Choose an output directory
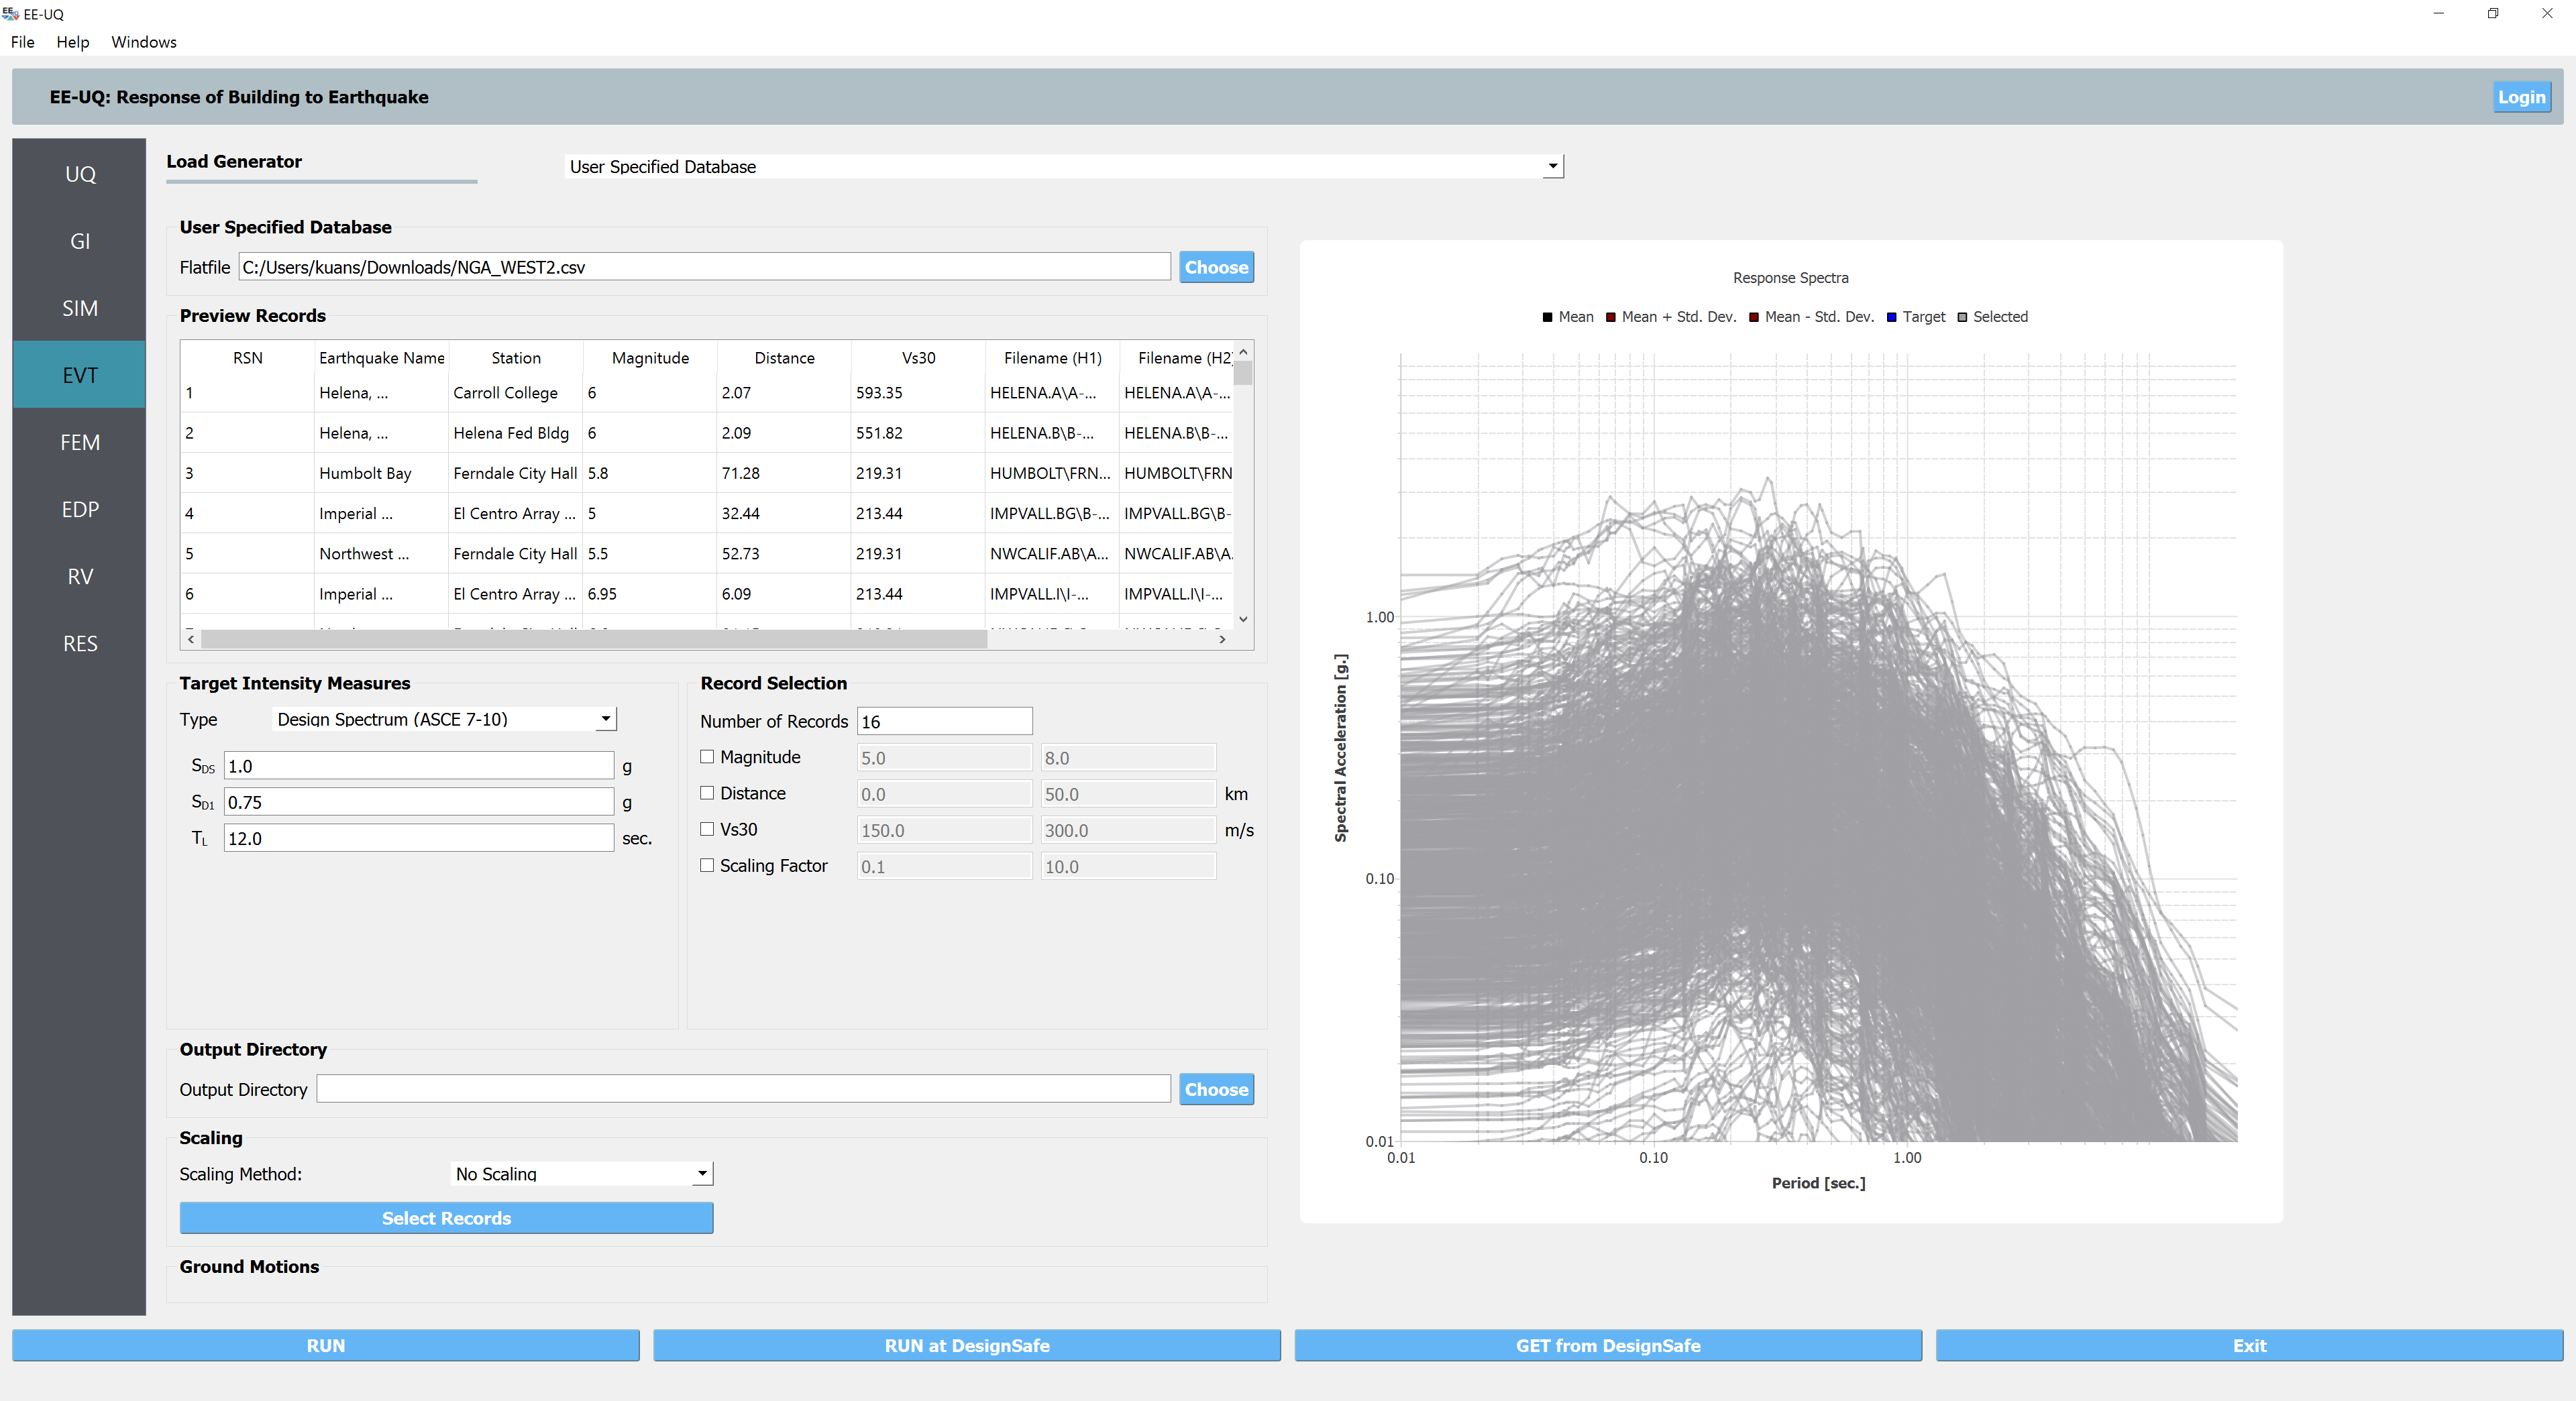 [1216, 1089]
